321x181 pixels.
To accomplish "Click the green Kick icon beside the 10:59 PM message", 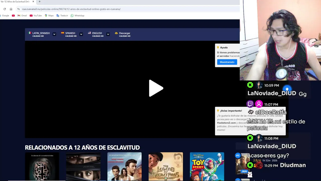I will (x=250, y=85).
